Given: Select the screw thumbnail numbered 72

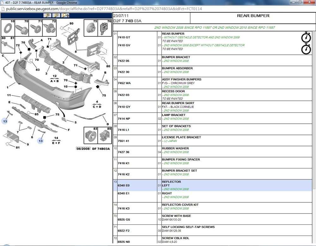Looking at the screenshot, I should (x=49, y=28).
